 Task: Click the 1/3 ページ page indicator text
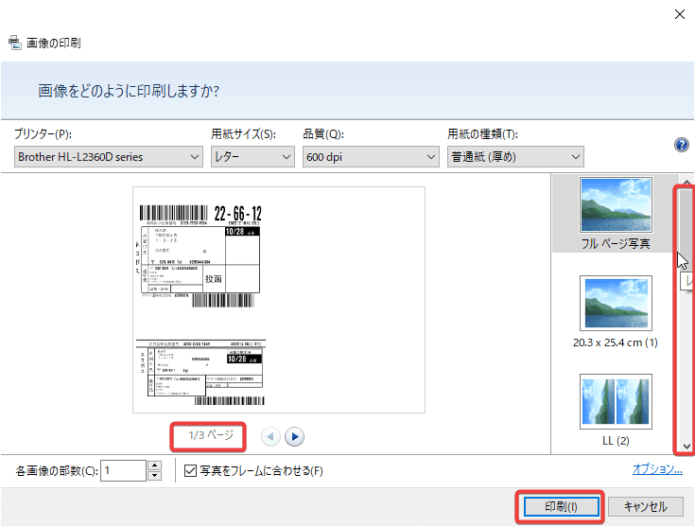[211, 435]
